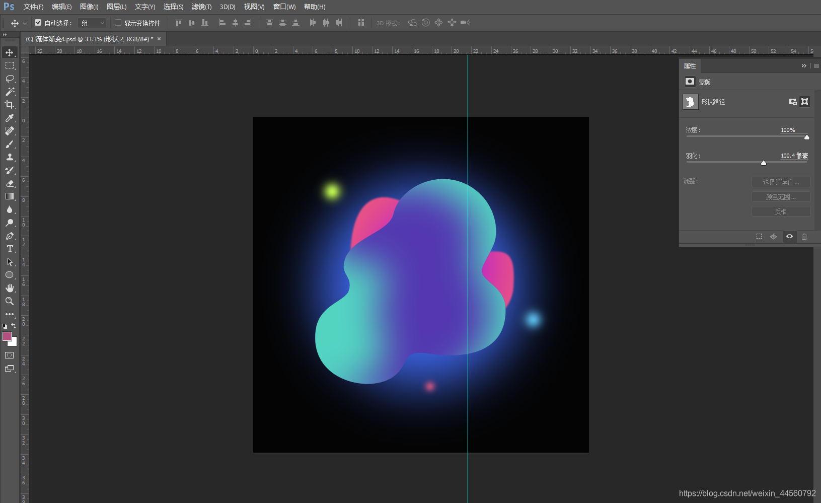
Task: Open the 图层(L) menu
Action: click(x=116, y=7)
